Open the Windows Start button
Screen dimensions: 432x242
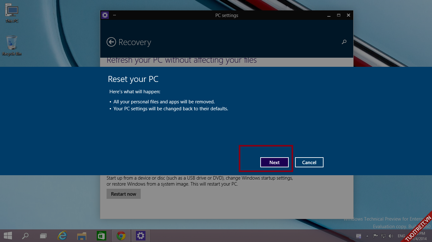(x=8, y=236)
